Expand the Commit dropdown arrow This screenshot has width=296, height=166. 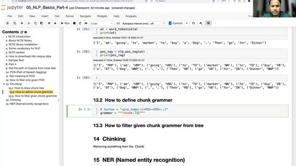point(187,24)
